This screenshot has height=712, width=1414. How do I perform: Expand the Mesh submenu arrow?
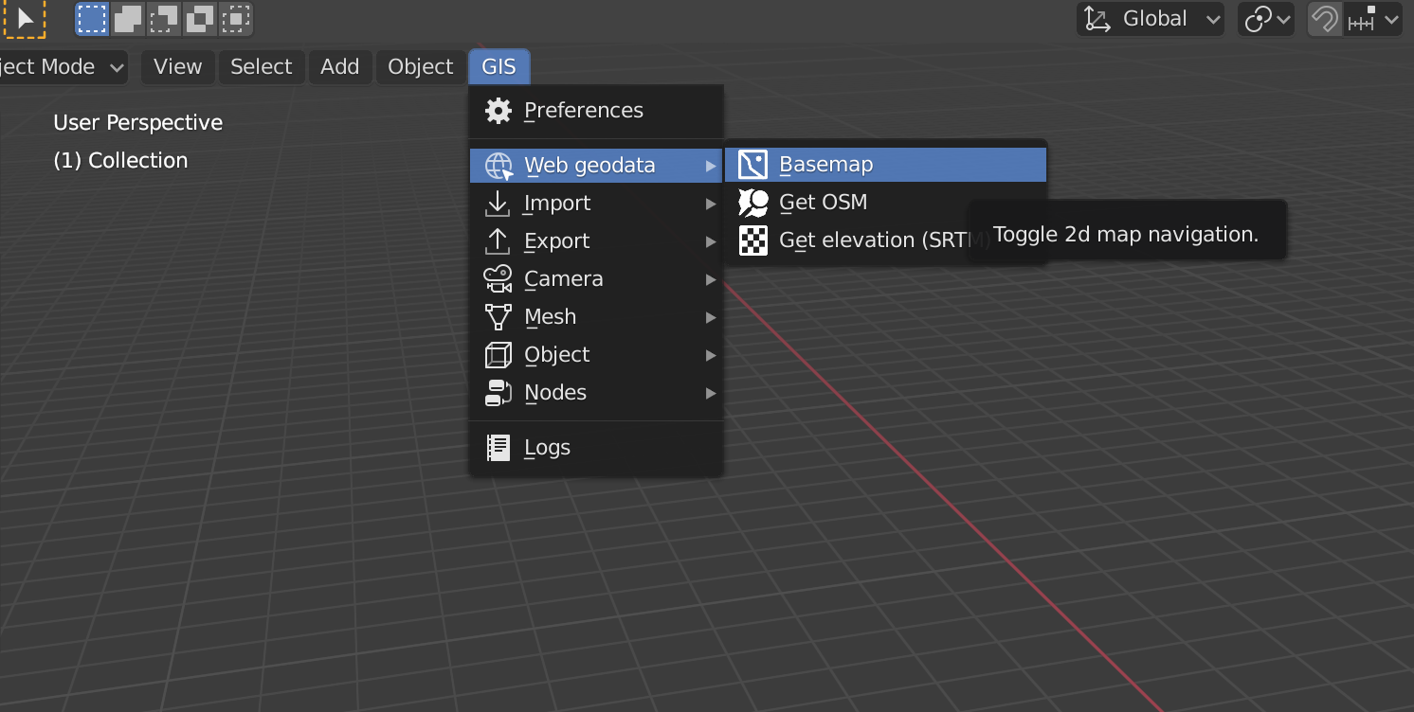coord(711,317)
